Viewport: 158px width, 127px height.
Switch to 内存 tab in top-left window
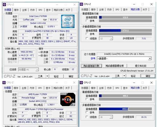32,10
